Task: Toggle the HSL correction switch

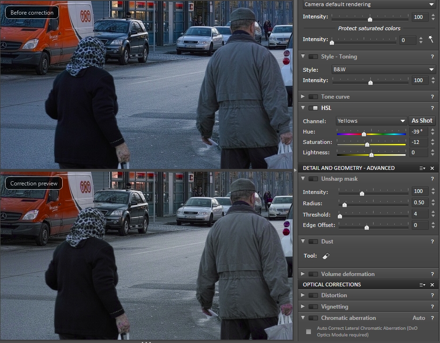Action: click(313, 108)
